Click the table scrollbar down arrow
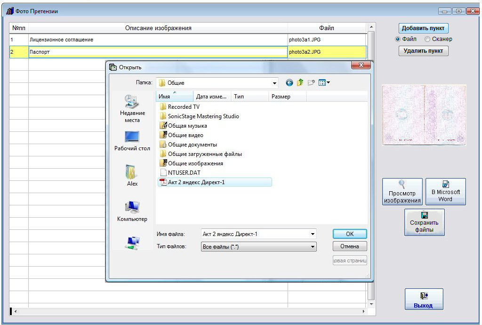This screenshot has width=482, height=325. coord(371,304)
